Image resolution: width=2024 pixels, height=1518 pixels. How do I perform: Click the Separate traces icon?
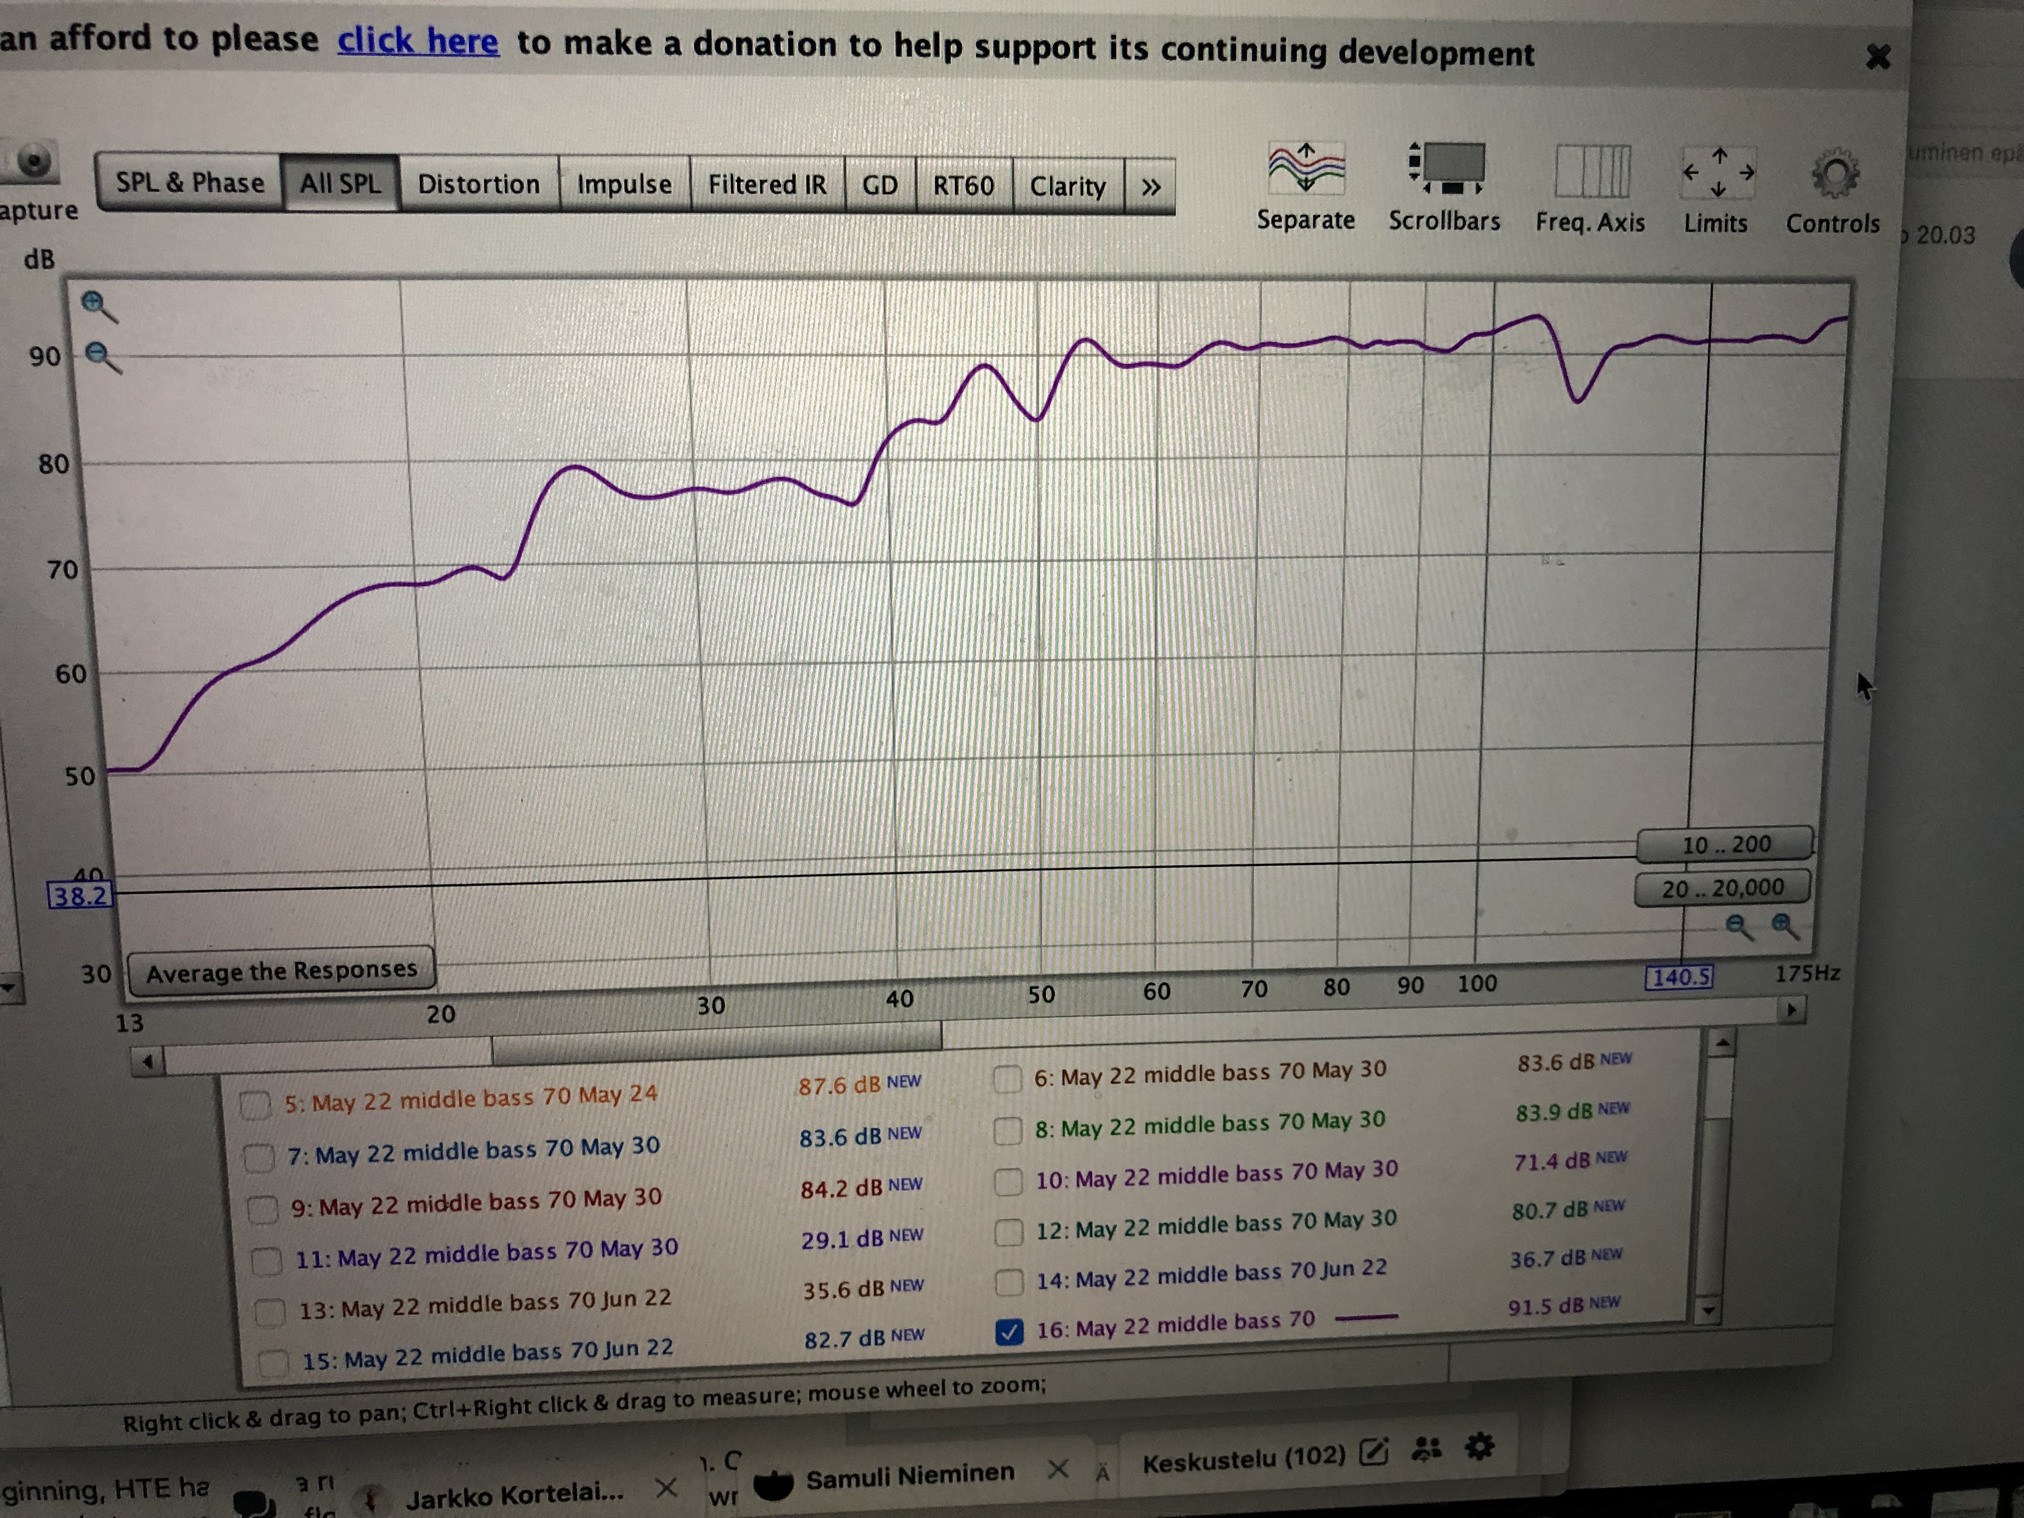point(1306,169)
